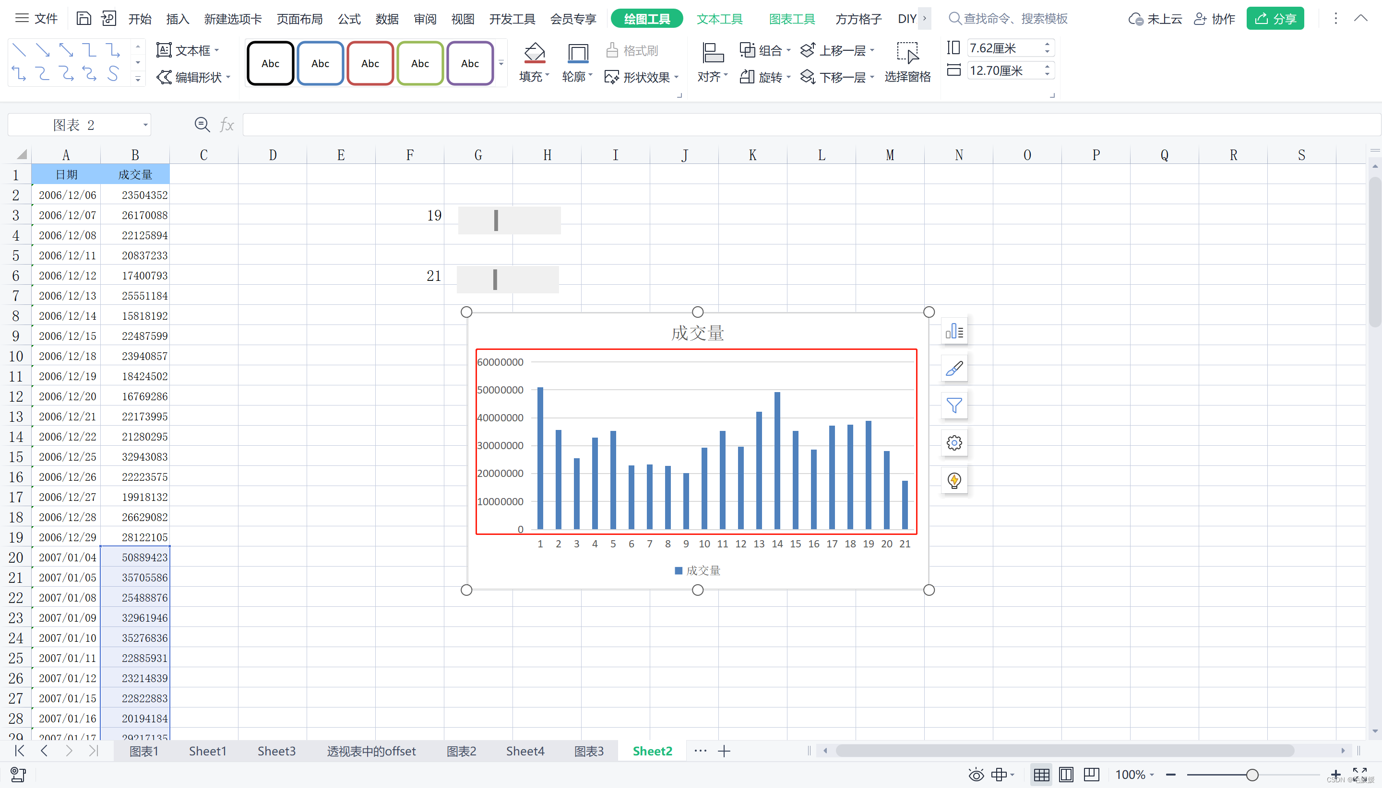The height and width of the screenshot is (788, 1382).
Task: Add a new sheet with plus
Action: click(724, 751)
